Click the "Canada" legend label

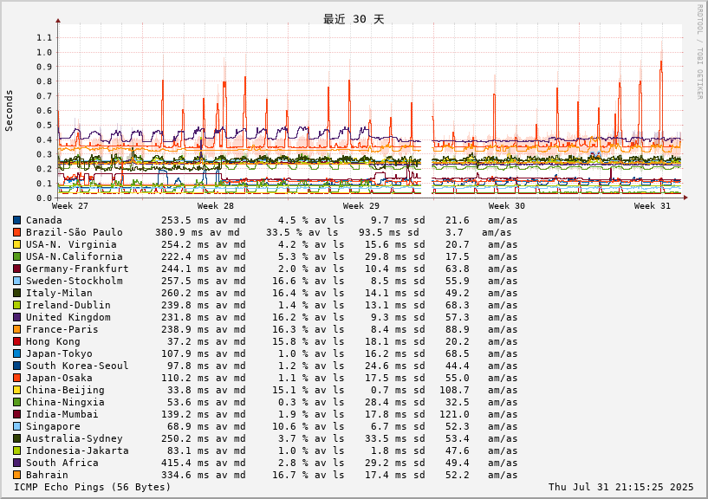coord(44,220)
